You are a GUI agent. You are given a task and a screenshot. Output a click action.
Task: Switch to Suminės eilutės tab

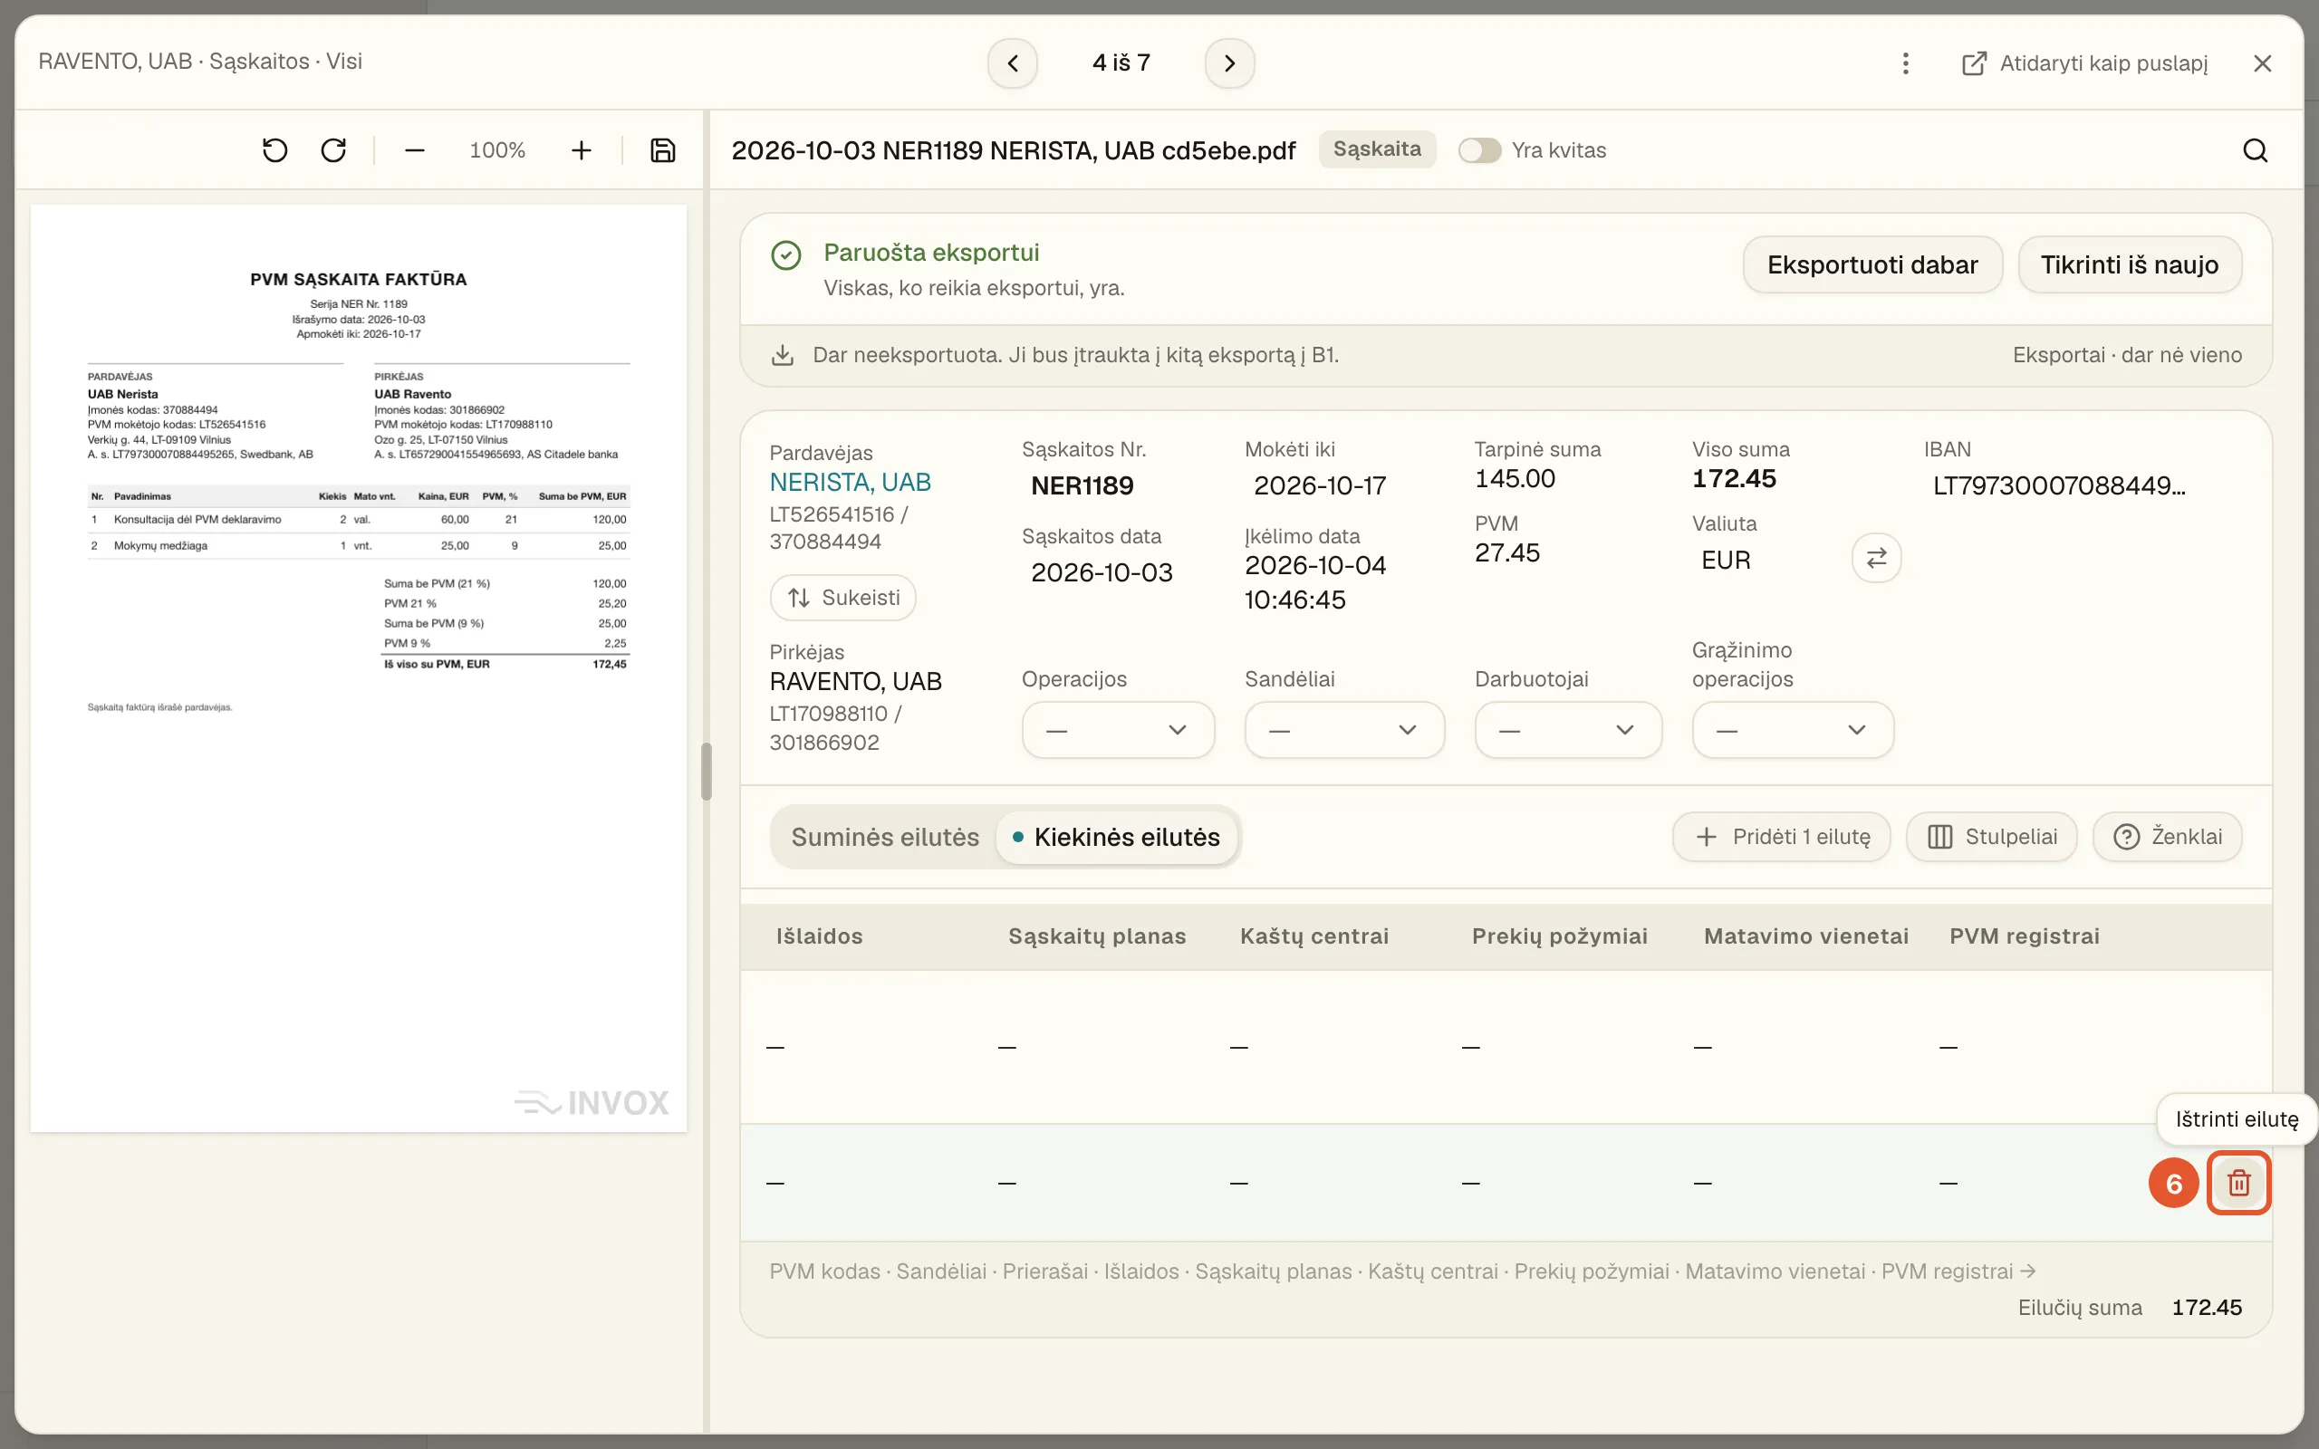884,837
